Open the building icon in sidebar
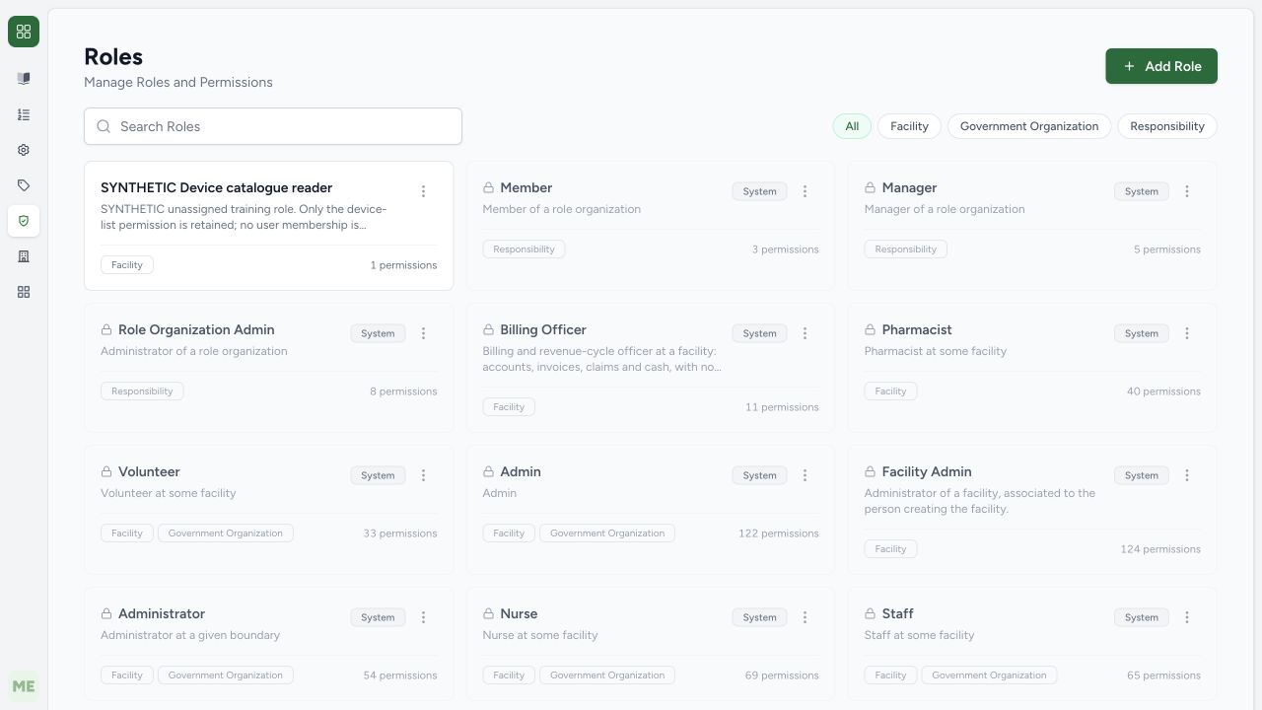 click(x=24, y=256)
